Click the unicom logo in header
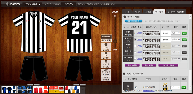 click(13, 4)
